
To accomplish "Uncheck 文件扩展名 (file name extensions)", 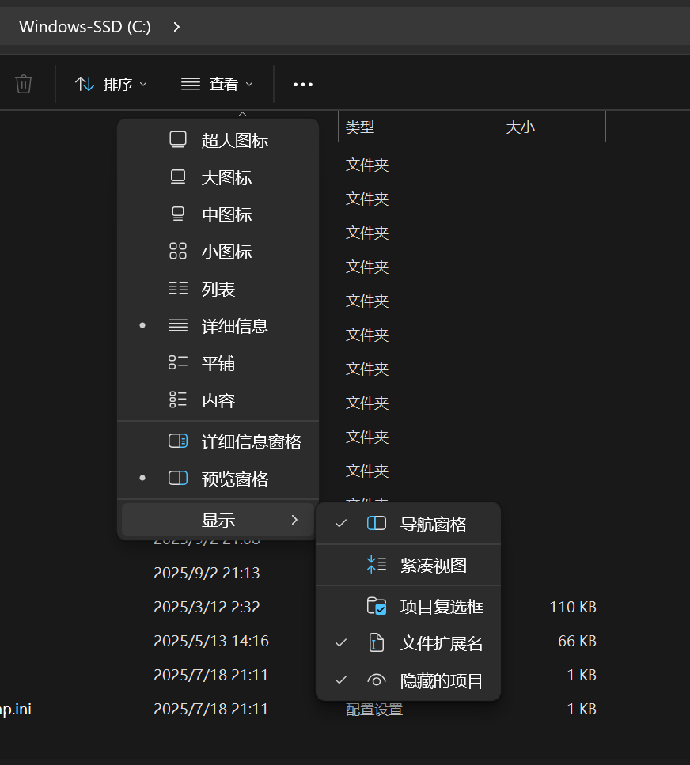I will pos(441,643).
